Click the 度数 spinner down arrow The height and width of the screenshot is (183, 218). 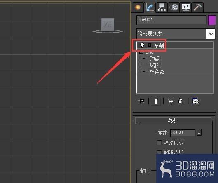click(199, 134)
